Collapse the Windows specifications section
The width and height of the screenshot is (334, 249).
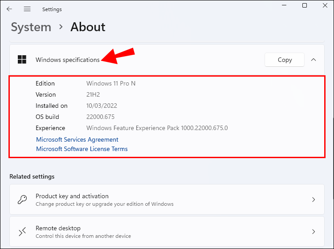314,60
